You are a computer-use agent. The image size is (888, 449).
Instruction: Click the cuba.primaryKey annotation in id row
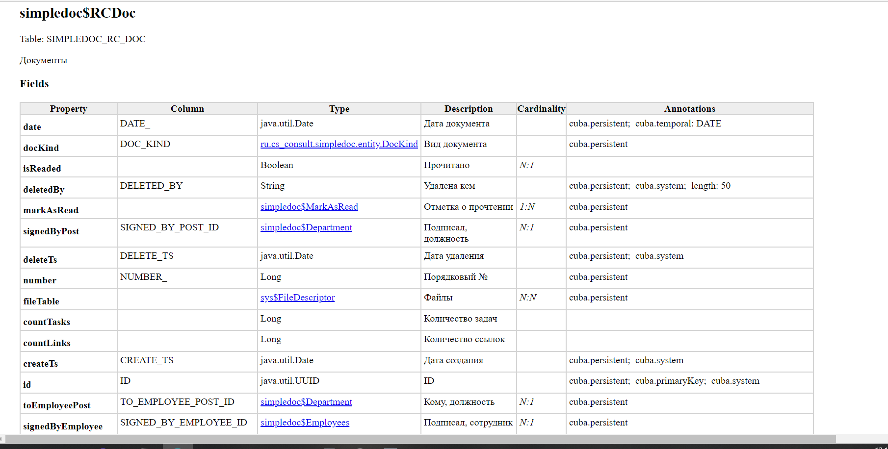(670, 381)
